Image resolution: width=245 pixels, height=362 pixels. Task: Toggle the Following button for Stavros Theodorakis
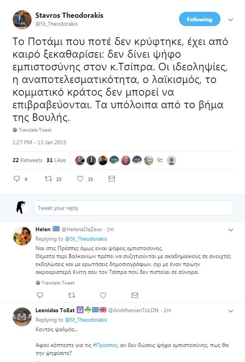coord(199,19)
